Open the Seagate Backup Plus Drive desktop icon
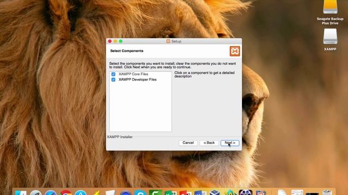348x195 pixels. click(x=330, y=12)
